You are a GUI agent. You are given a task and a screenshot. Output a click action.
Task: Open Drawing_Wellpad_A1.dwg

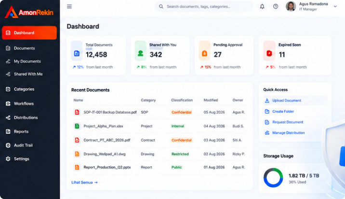point(105,154)
